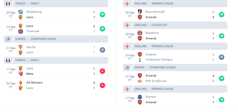The width and height of the screenshot is (238, 112).
Task: Click the Metz club crest icon
Action: tap(21, 74)
